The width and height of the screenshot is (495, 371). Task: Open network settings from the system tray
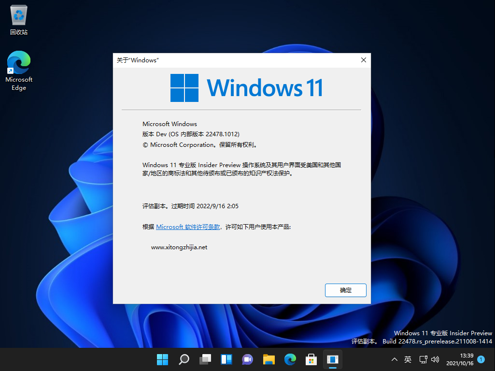pyautogui.click(x=423, y=359)
